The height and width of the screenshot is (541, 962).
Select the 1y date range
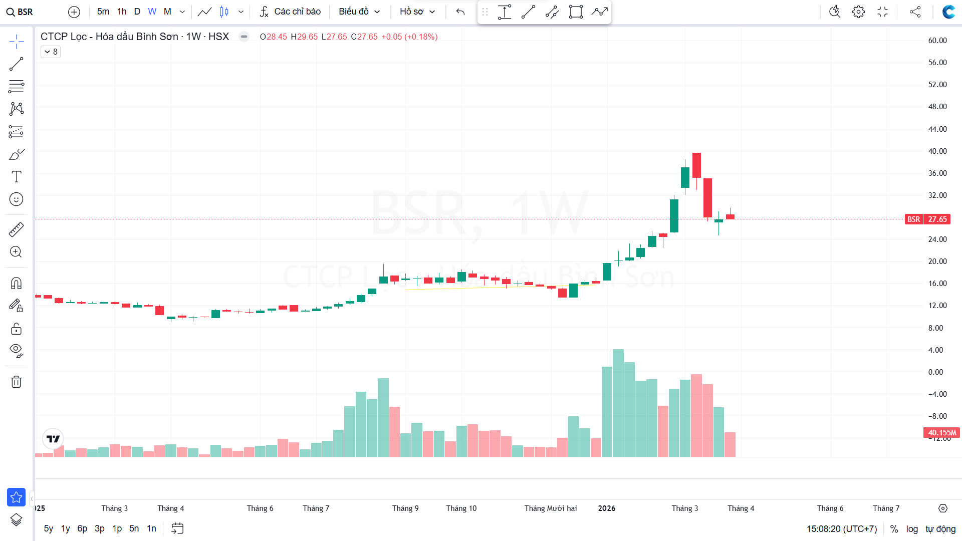tap(66, 528)
